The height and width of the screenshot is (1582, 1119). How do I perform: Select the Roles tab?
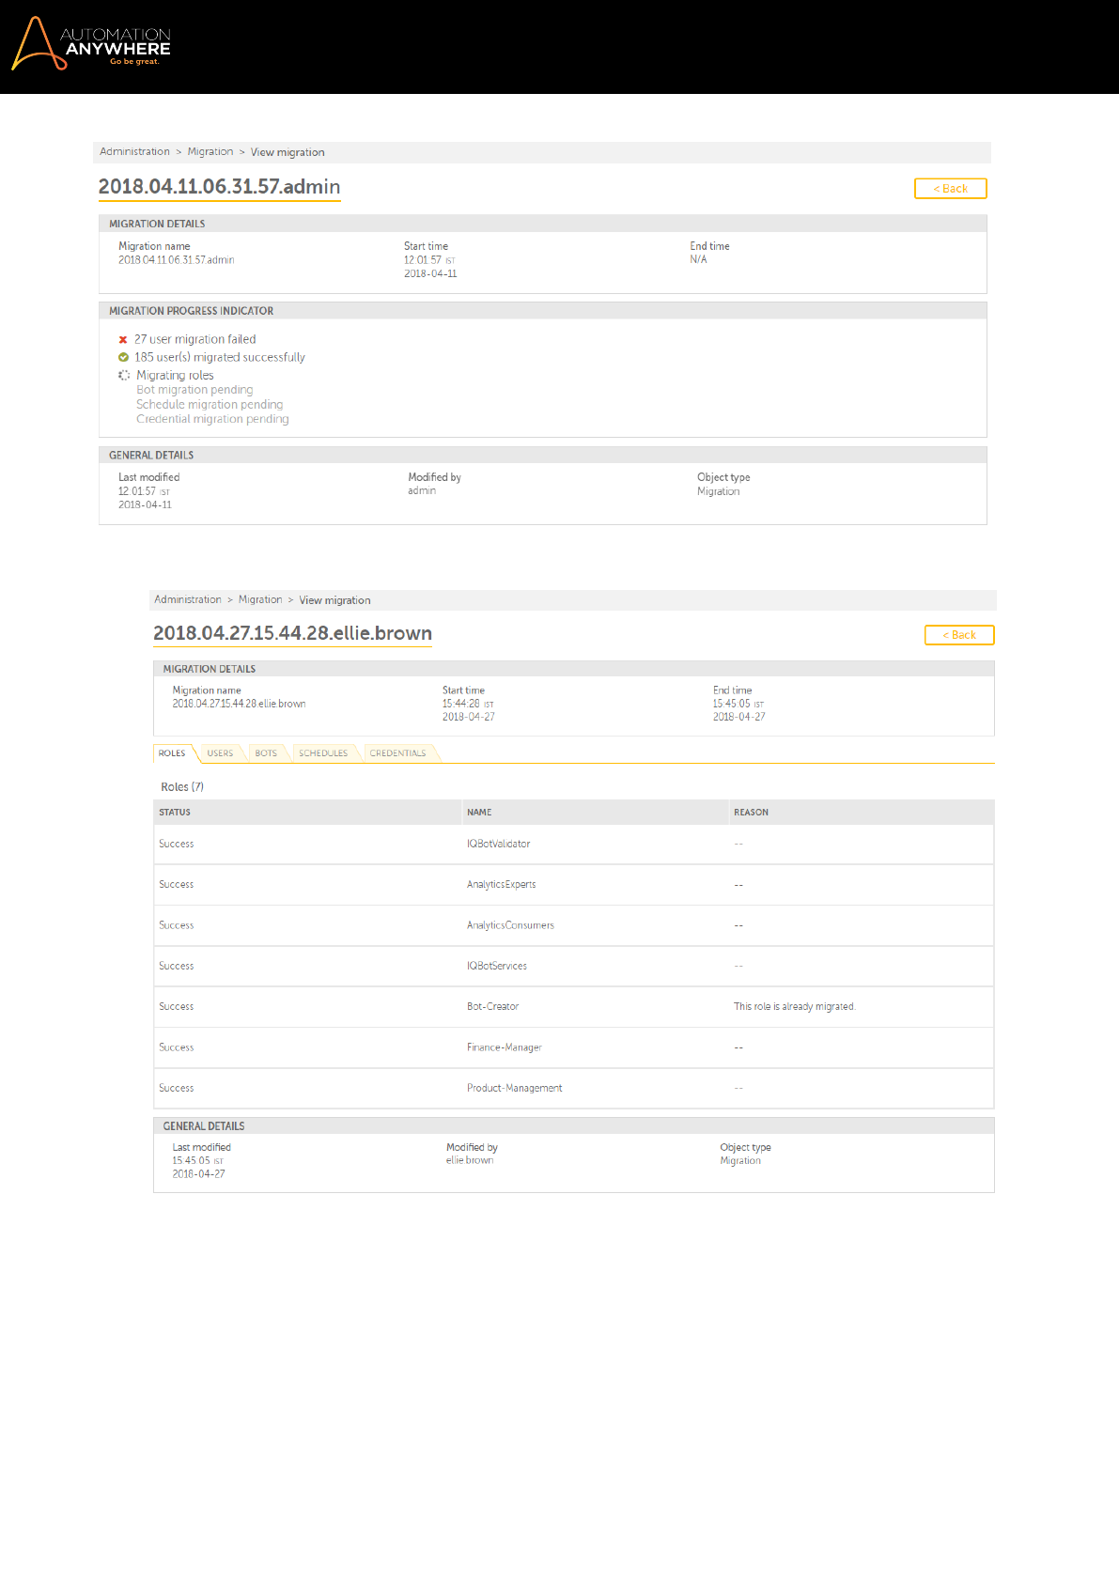[x=172, y=753]
